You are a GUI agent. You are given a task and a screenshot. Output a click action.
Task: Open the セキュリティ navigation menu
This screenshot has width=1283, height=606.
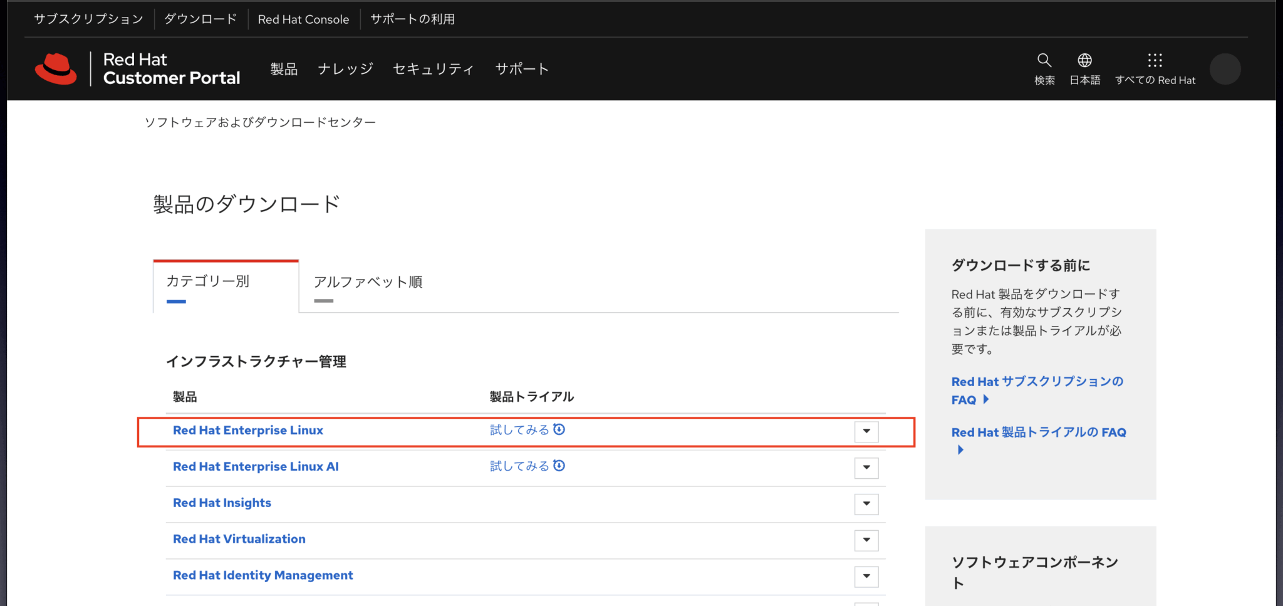(x=433, y=69)
